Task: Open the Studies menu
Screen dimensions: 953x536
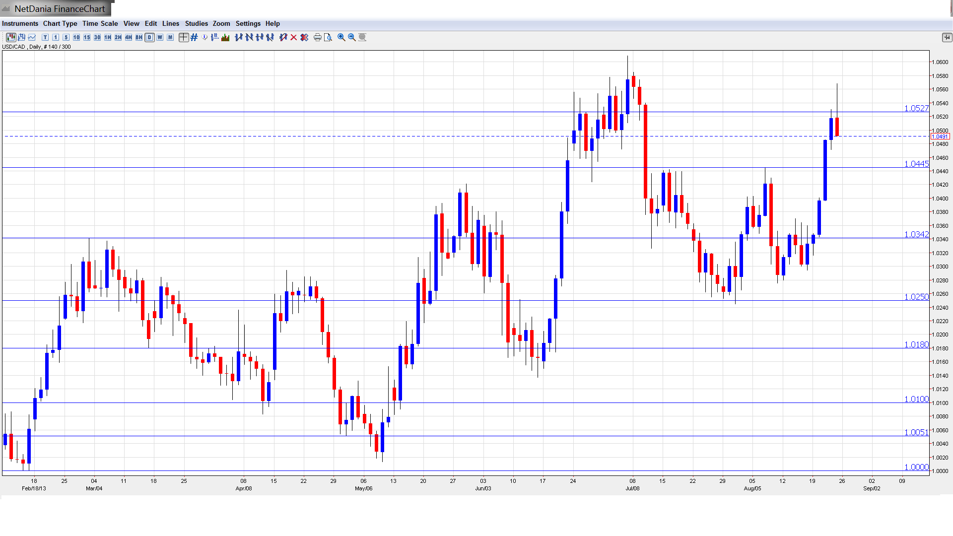Action: (196, 23)
